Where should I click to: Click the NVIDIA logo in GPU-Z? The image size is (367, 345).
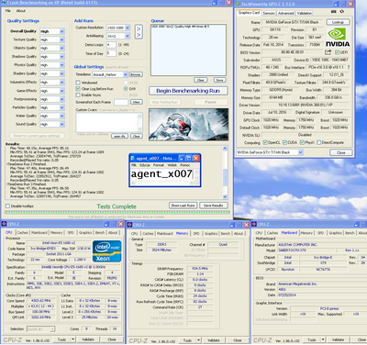coord(337,38)
